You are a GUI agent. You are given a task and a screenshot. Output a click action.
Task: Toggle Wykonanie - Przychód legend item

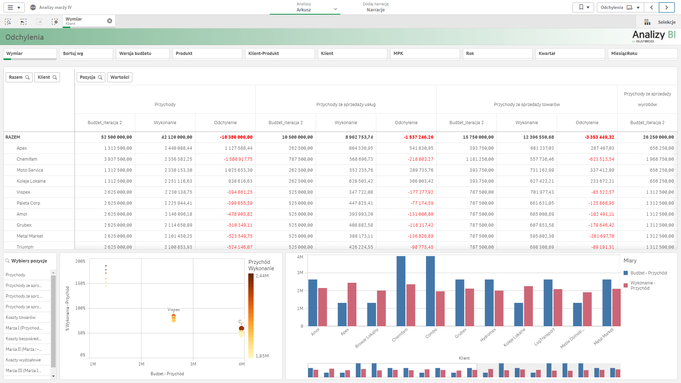(642, 285)
